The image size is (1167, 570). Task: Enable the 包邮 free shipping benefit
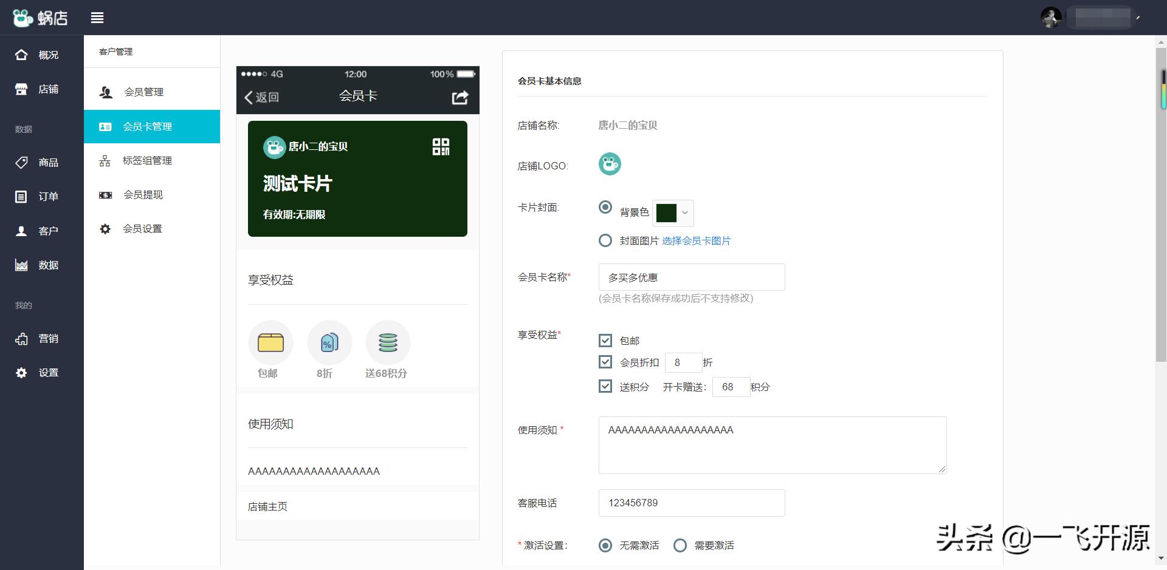tap(605, 340)
